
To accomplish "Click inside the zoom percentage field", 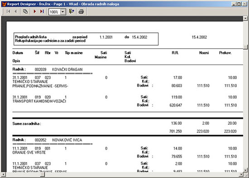I will pos(54,12).
